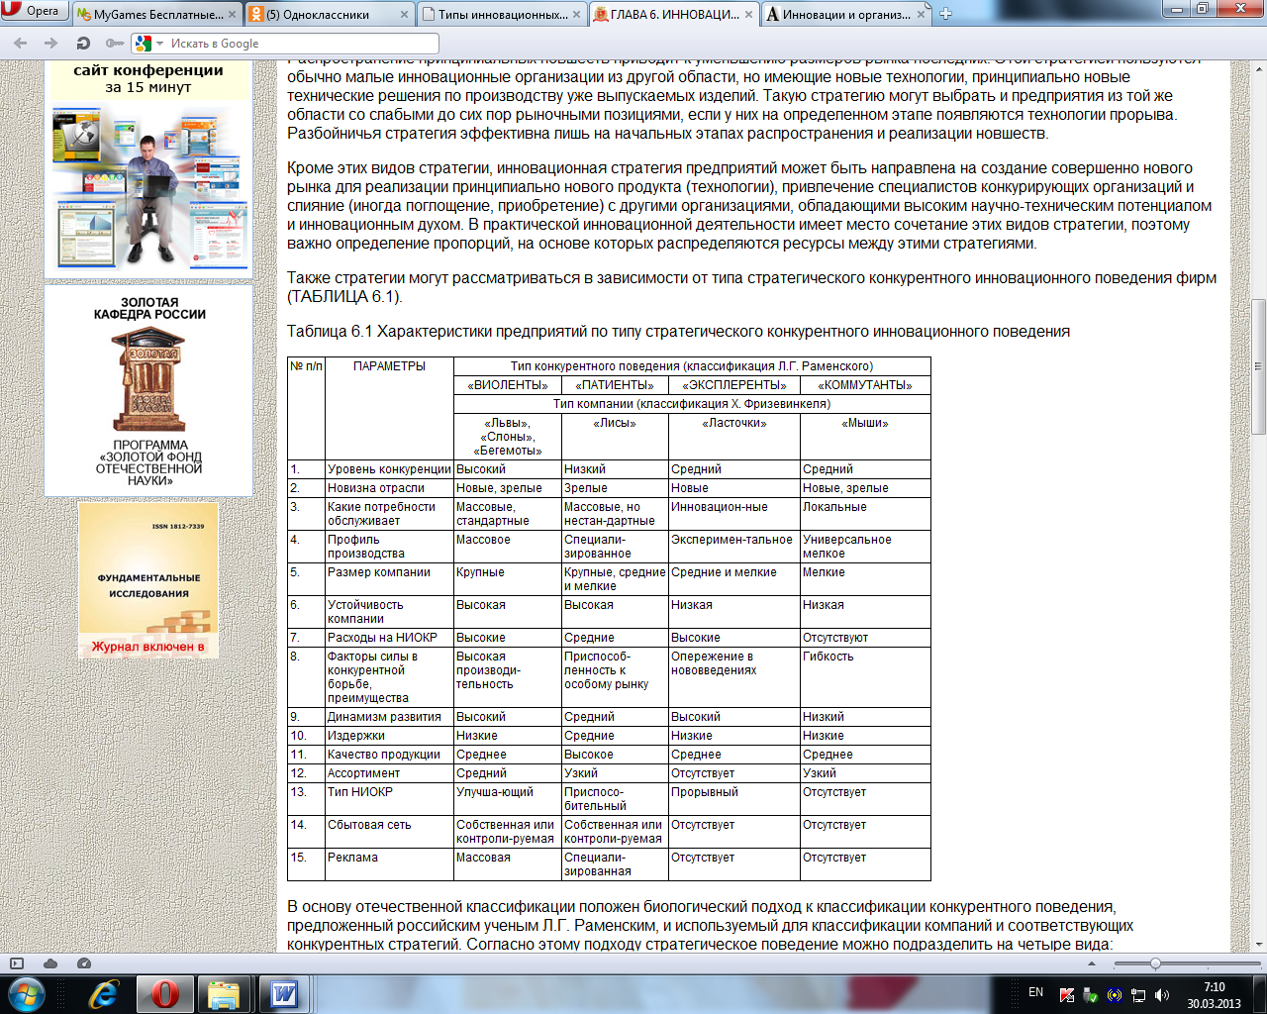Open Windows Explorer from taskbar
The height and width of the screenshot is (1014, 1267).
(x=224, y=994)
